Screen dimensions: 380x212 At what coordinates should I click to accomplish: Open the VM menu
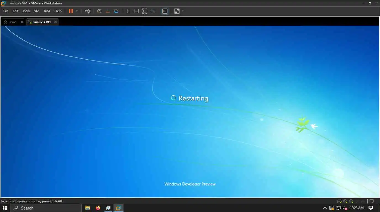(x=37, y=11)
